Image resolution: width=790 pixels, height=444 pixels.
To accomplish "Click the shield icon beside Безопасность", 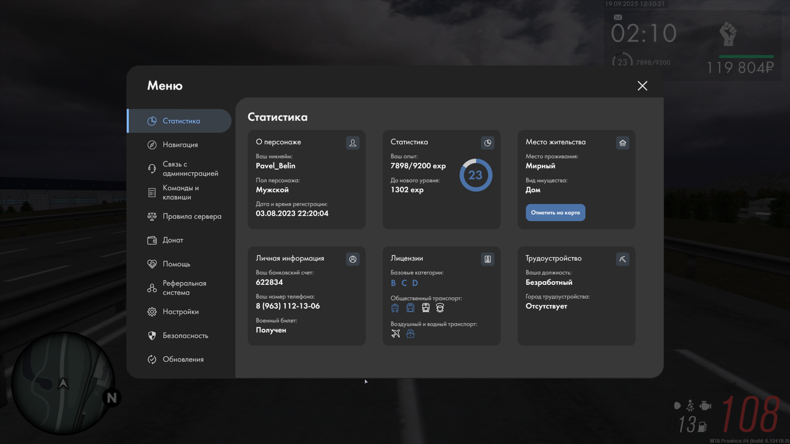I will pyautogui.click(x=152, y=335).
